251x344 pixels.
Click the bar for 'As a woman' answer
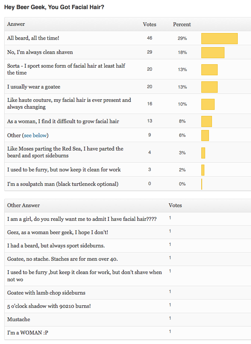click(x=207, y=121)
